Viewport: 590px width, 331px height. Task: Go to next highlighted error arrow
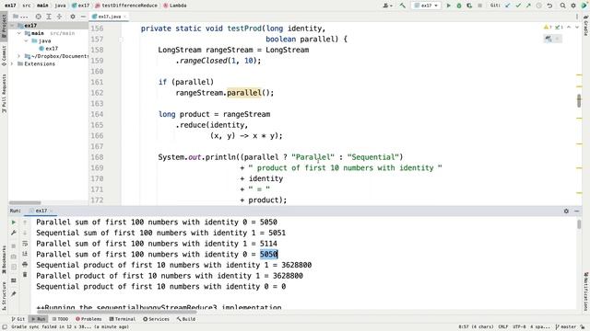pos(577,27)
